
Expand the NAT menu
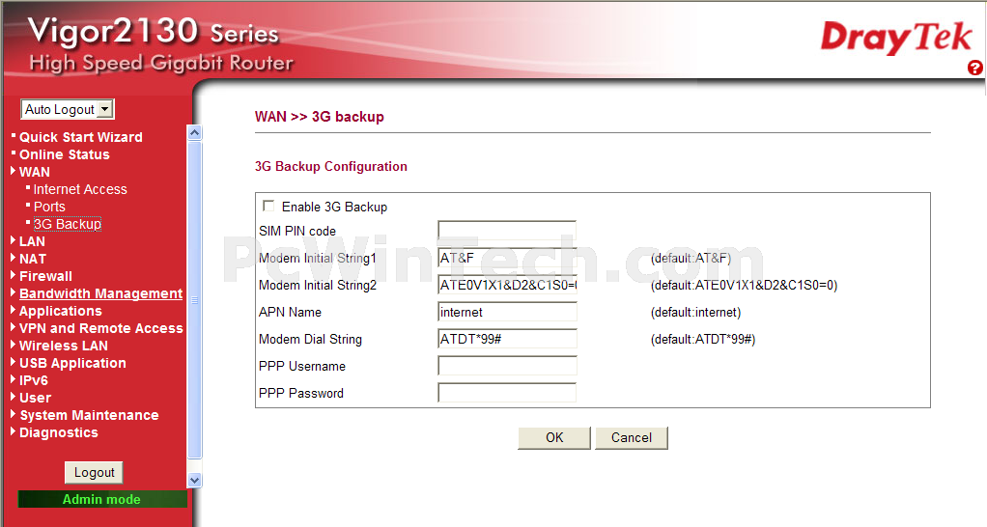(x=32, y=259)
